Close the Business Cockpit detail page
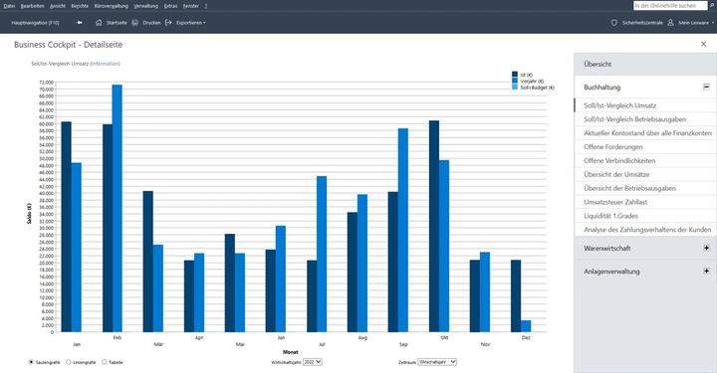The width and height of the screenshot is (717, 373). [x=703, y=44]
